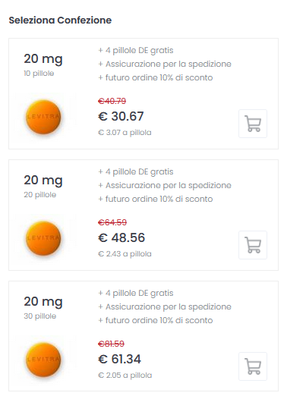Click the struck-through €40.79 price

coord(112,101)
